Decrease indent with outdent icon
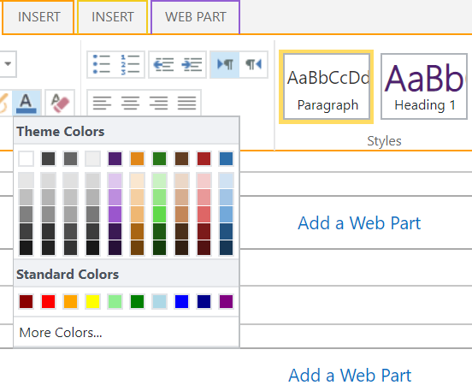472x391 pixels. (163, 64)
